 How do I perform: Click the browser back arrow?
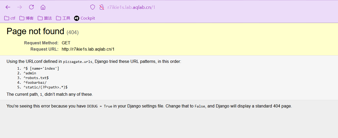click(x=8, y=7)
